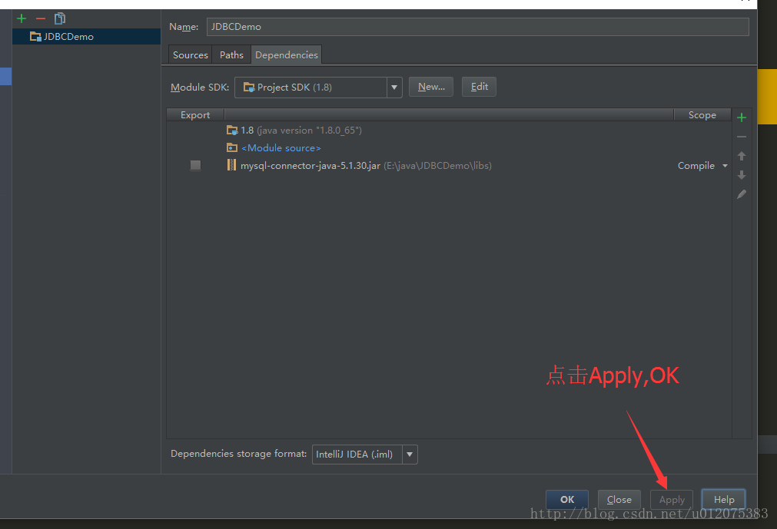
Task: Click the Help button
Action: pyautogui.click(x=723, y=500)
